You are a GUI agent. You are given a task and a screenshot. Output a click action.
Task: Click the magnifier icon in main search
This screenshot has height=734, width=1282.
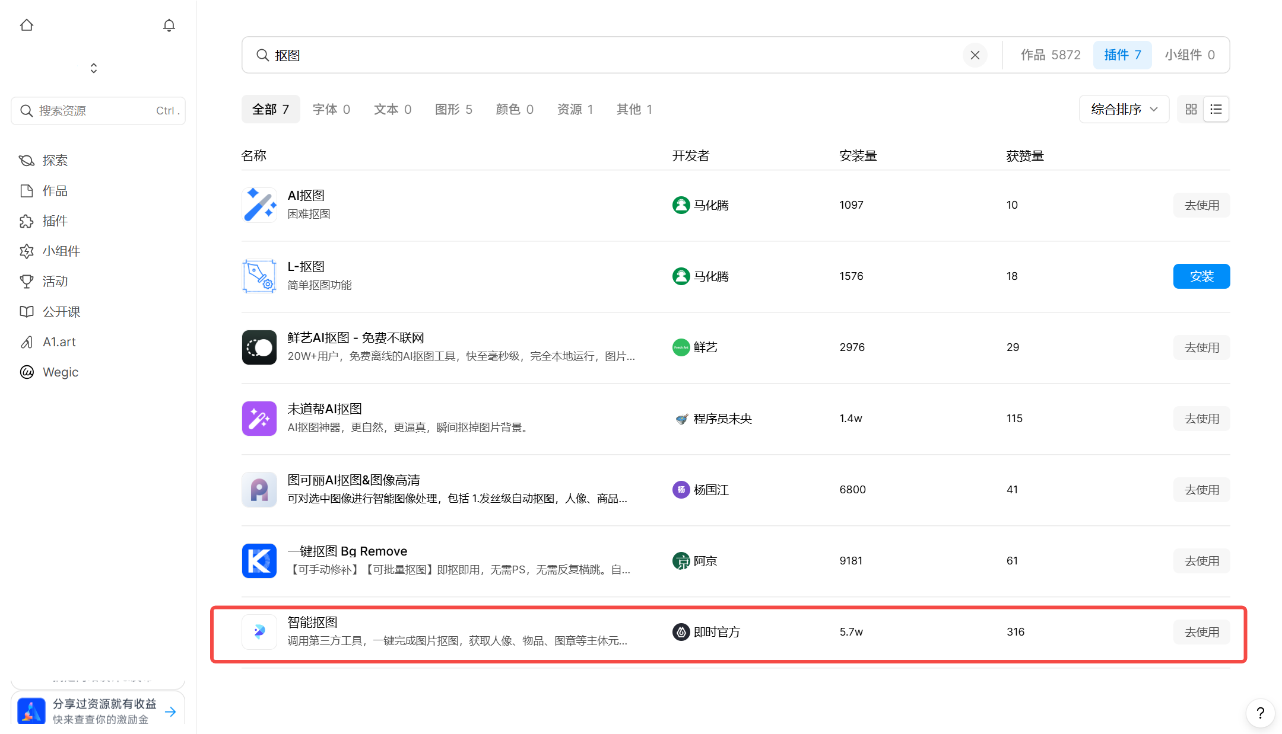(262, 55)
